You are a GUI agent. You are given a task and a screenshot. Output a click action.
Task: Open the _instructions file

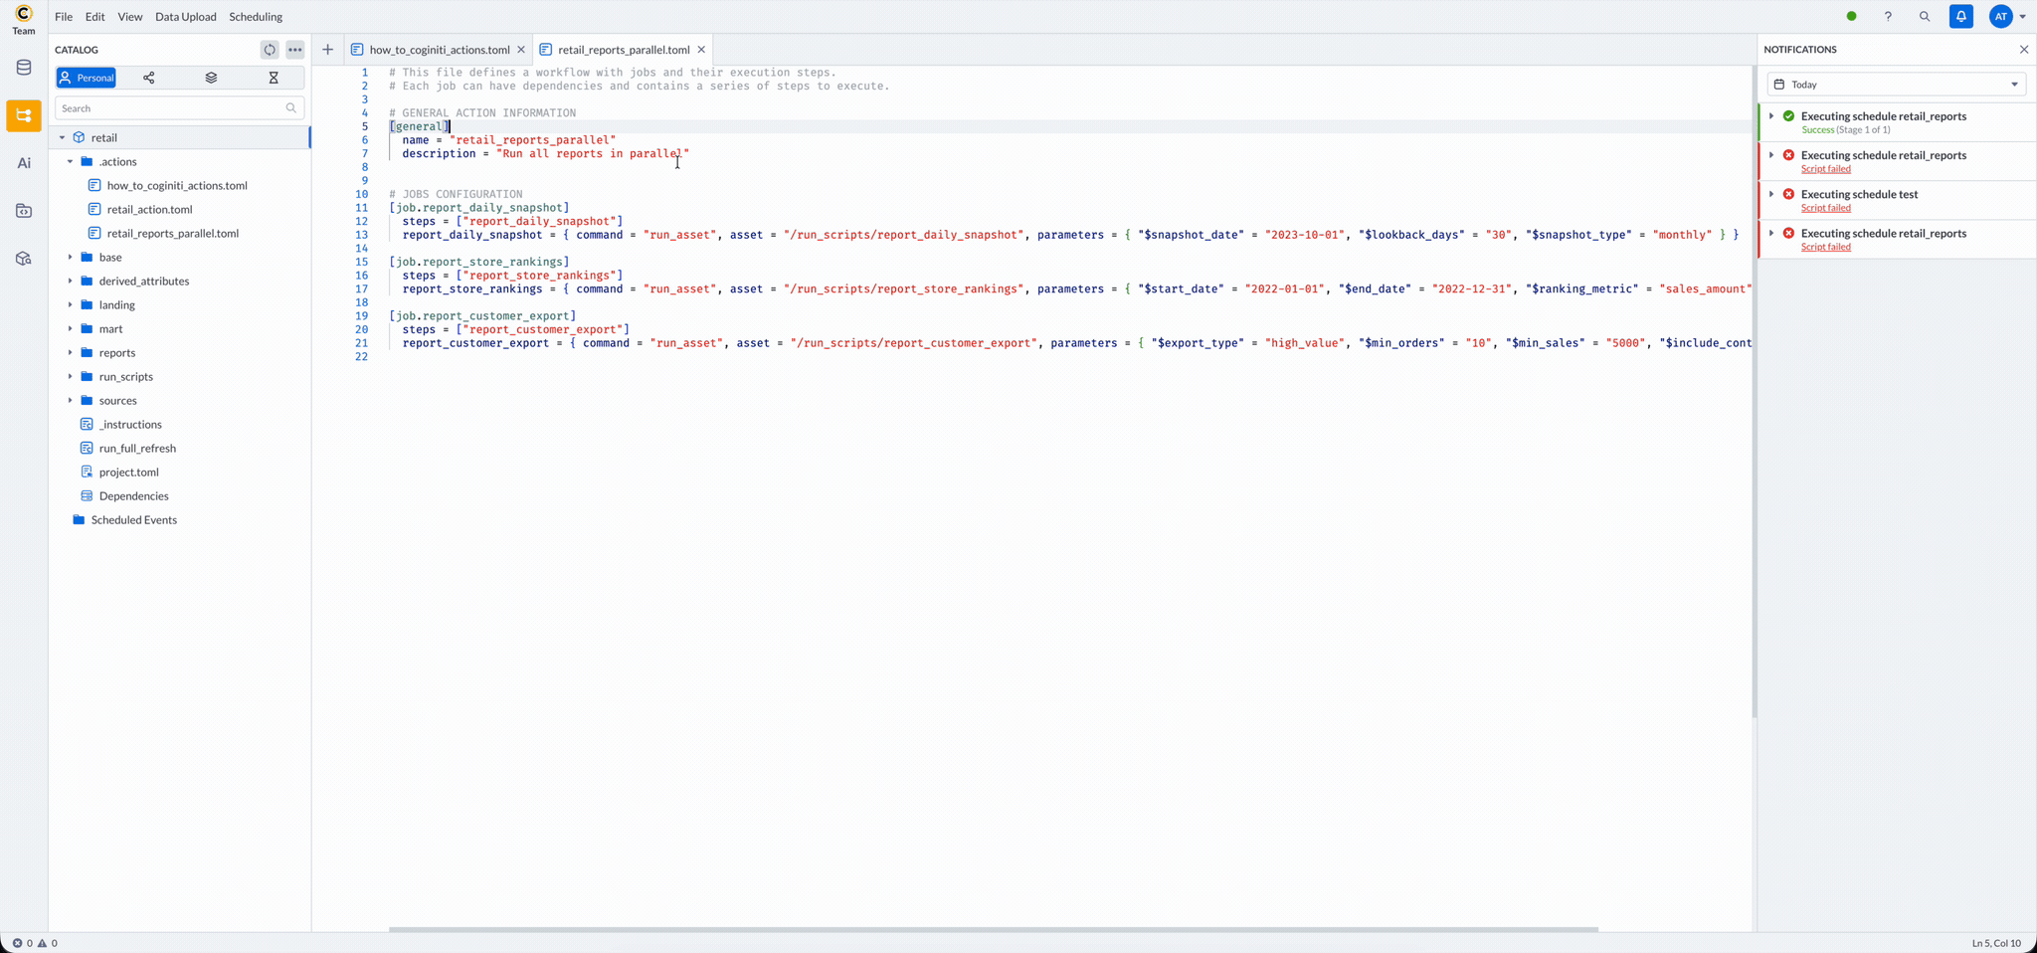click(x=130, y=425)
